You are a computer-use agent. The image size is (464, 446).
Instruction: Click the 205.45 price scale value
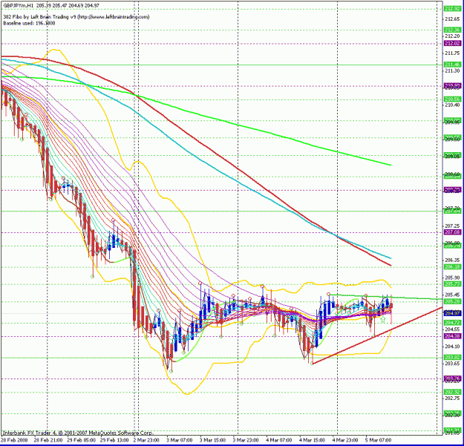point(452,295)
